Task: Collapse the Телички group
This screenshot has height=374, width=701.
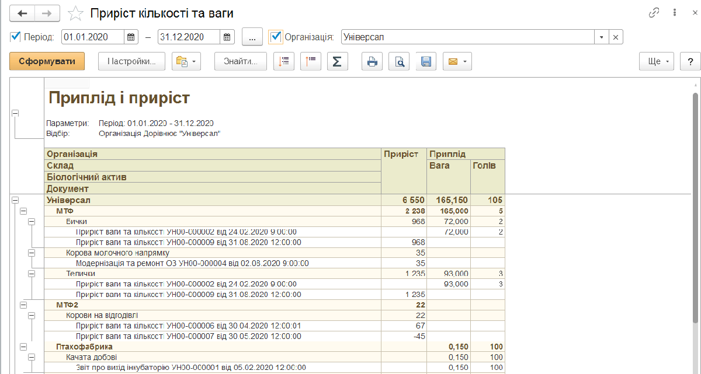Action: [32, 274]
